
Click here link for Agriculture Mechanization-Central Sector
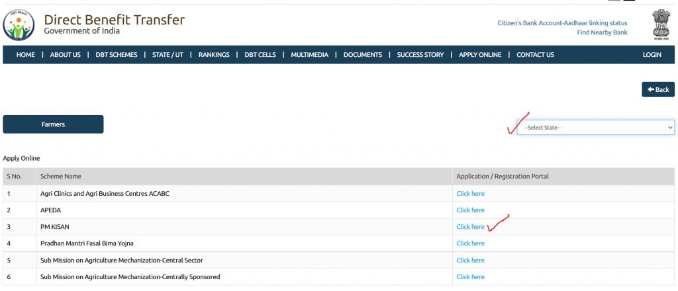point(471,261)
